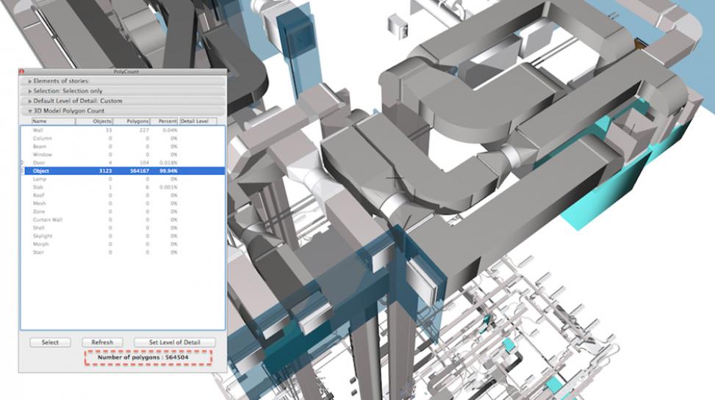Click the Detail Level column header
The image size is (715, 400).
(x=195, y=121)
